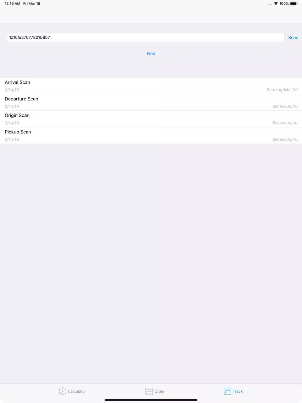Tap the Pickup Scan 3/14/19 date
This screenshot has height=403, width=302.
[x=12, y=139]
